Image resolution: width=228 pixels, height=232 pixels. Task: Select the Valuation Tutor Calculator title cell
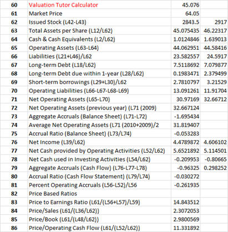click(99, 5)
